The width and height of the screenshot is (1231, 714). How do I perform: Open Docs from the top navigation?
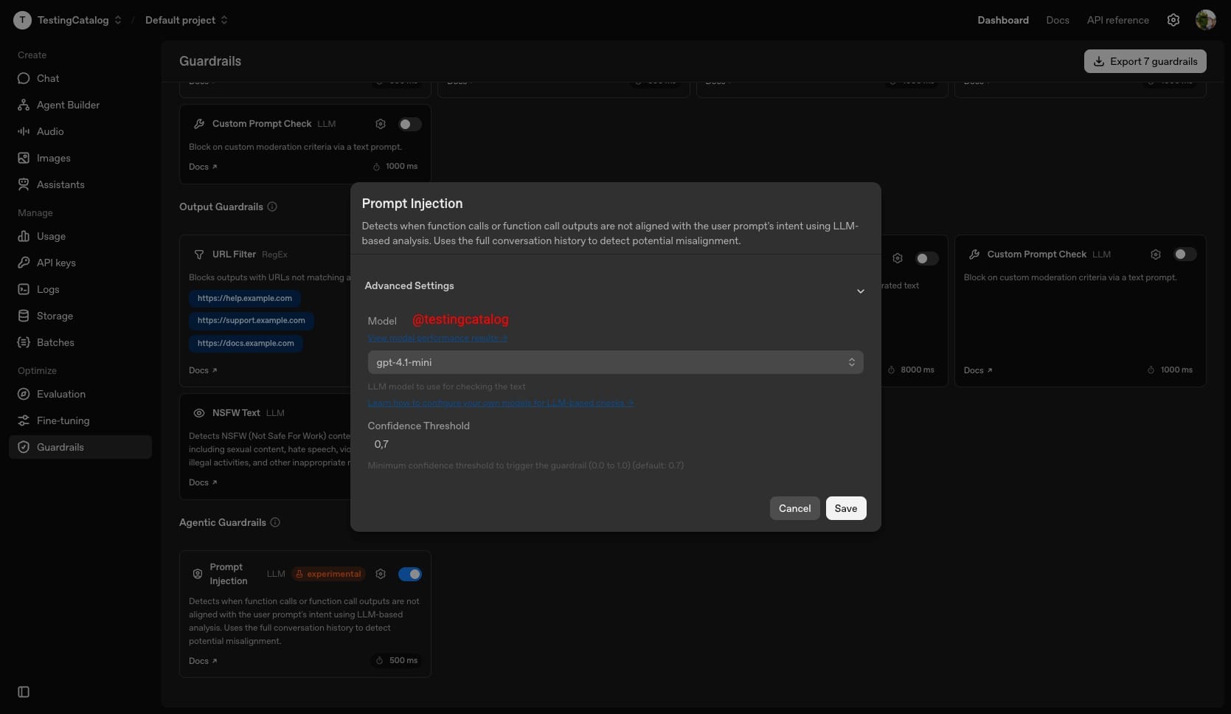1058,20
